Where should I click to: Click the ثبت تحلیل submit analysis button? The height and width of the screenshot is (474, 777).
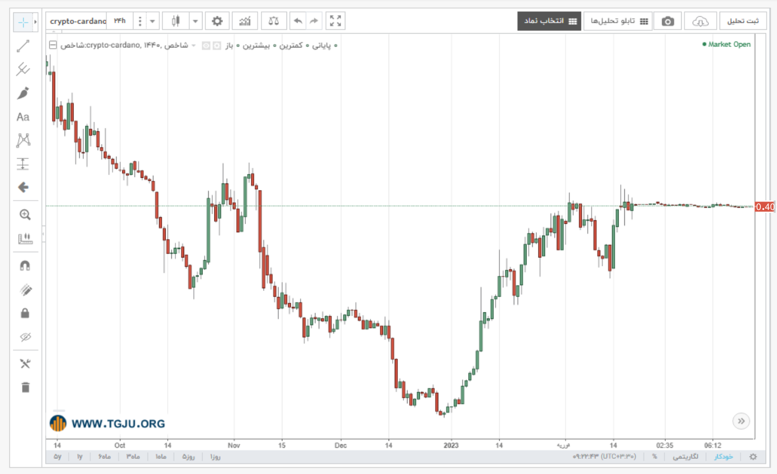click(x=743, y=21)
